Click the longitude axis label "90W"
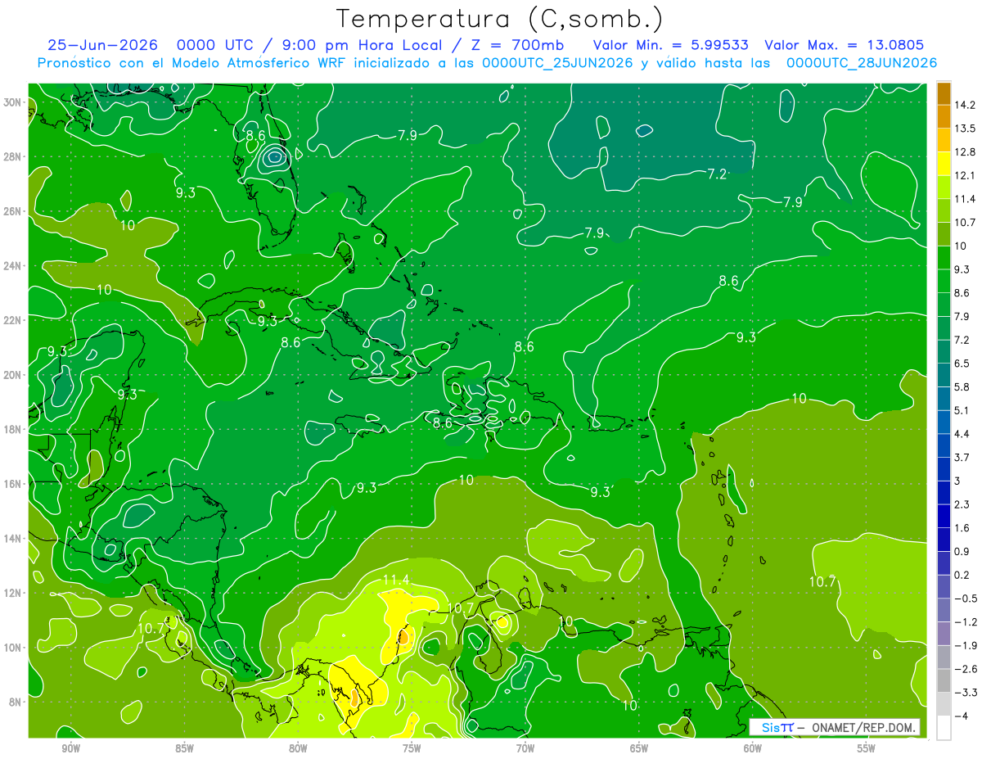This screenshot has width=982, height=759. tap(70, 748)
